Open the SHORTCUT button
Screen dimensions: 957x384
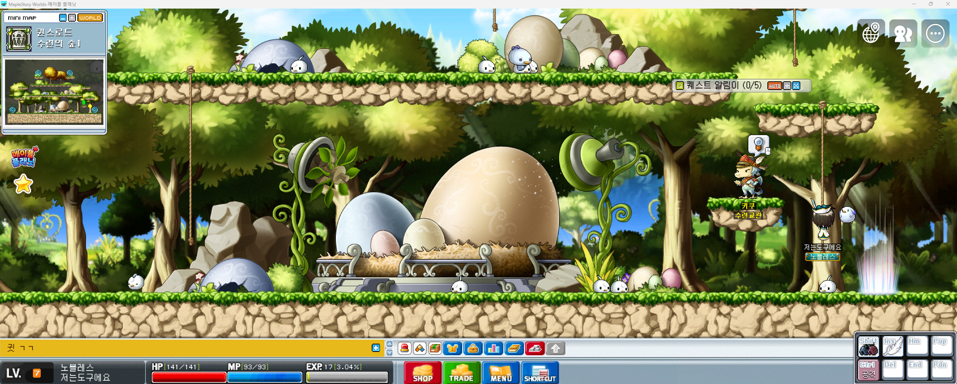(540, 372)
